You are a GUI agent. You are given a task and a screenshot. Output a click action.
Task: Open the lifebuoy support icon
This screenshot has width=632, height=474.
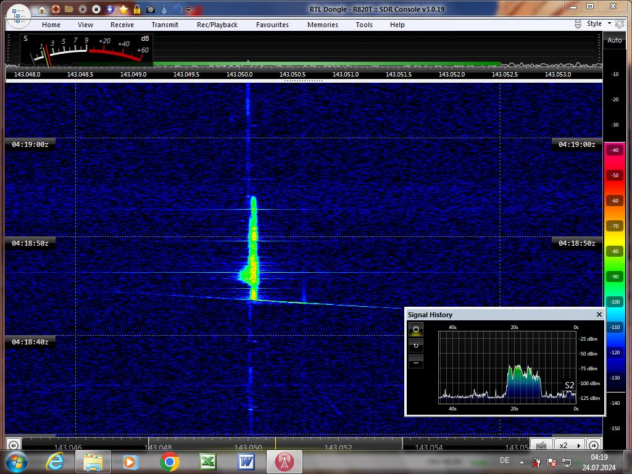pos(56,9)
